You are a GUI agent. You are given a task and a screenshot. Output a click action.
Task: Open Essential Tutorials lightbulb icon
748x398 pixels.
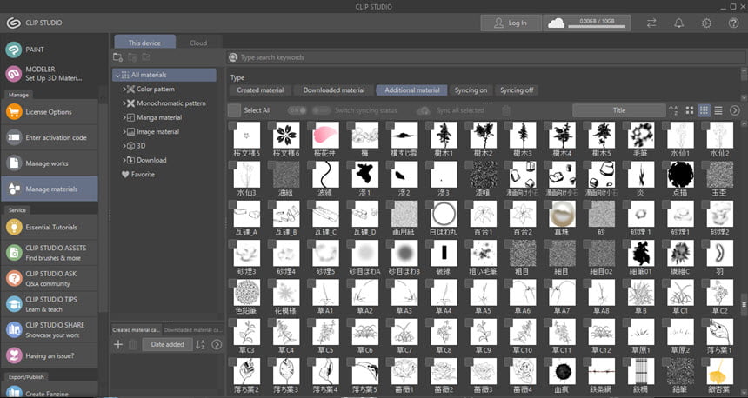coord(14,228)
